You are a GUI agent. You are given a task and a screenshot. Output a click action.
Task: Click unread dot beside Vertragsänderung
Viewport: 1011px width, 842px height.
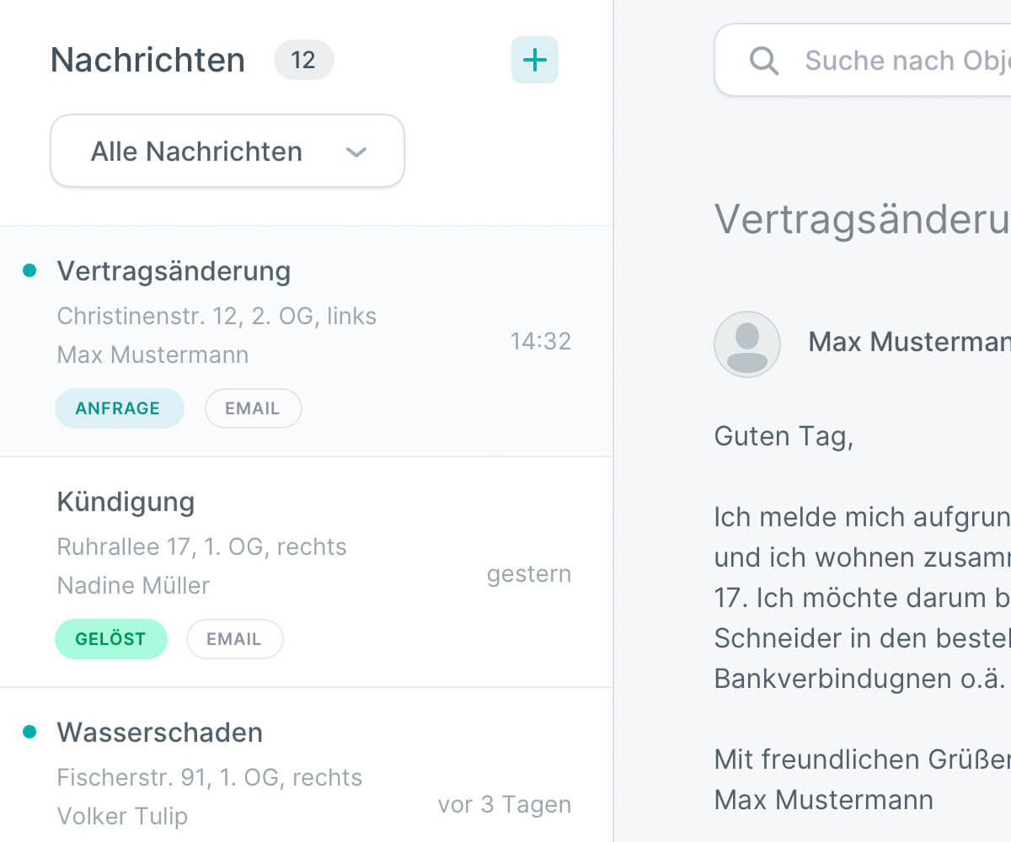pos(29,270)
